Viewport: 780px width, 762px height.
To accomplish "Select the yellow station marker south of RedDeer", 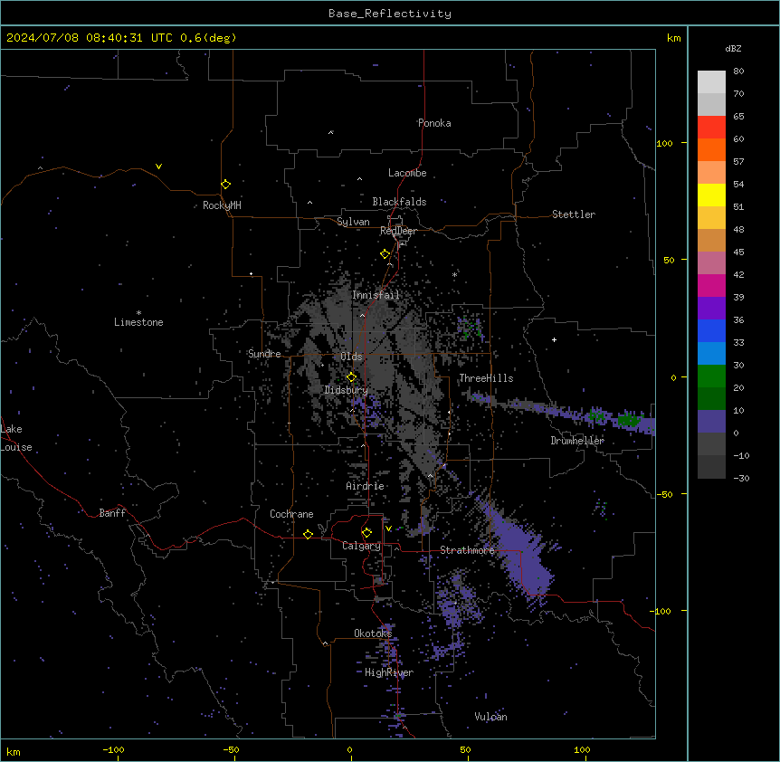I will click(385, 254).
